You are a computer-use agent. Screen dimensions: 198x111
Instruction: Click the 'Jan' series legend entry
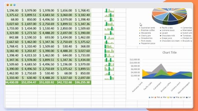(x=151, y=97)
